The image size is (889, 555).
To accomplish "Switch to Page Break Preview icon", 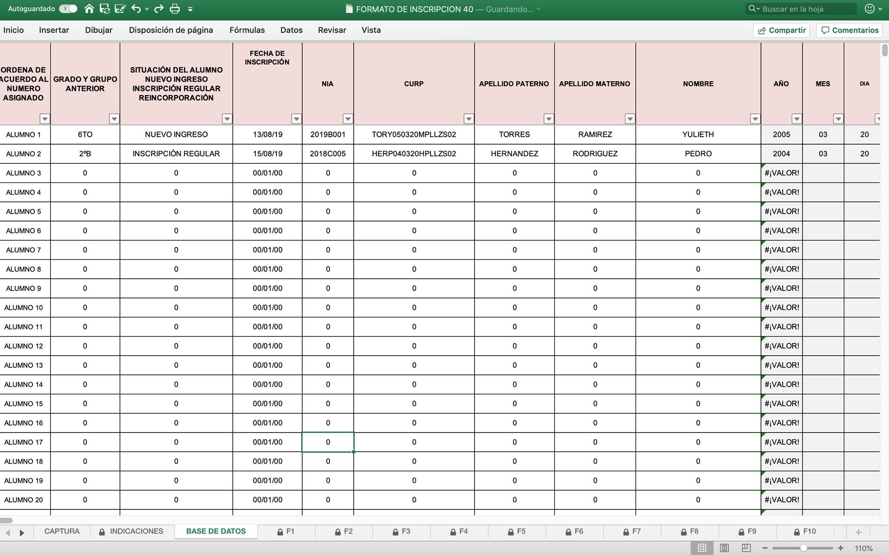I will (746, 548).
